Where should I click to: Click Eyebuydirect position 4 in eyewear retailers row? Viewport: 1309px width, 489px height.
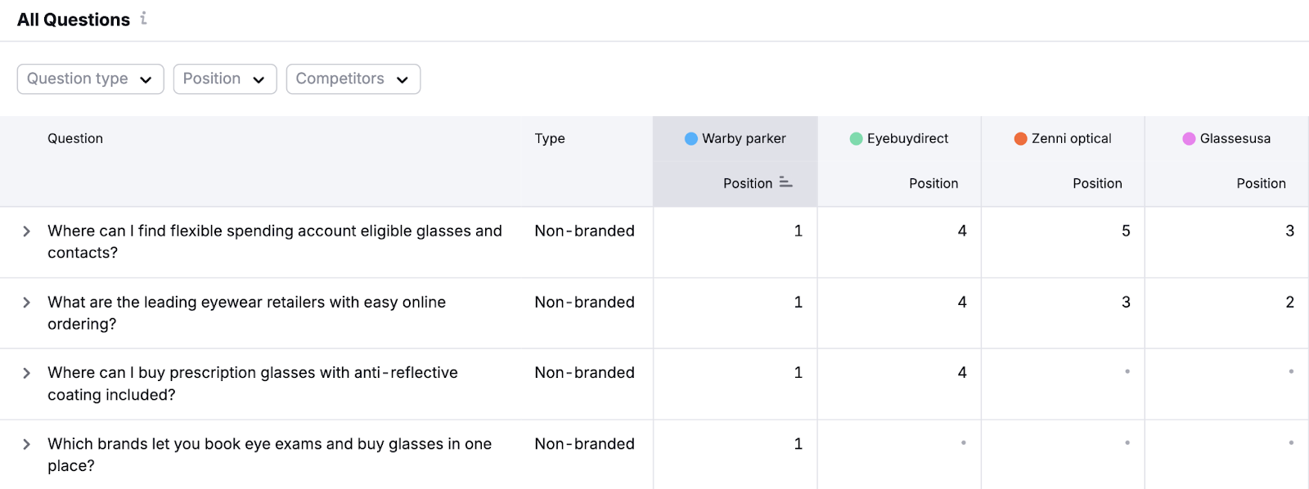pyautogui.click(x=962, y=303)
